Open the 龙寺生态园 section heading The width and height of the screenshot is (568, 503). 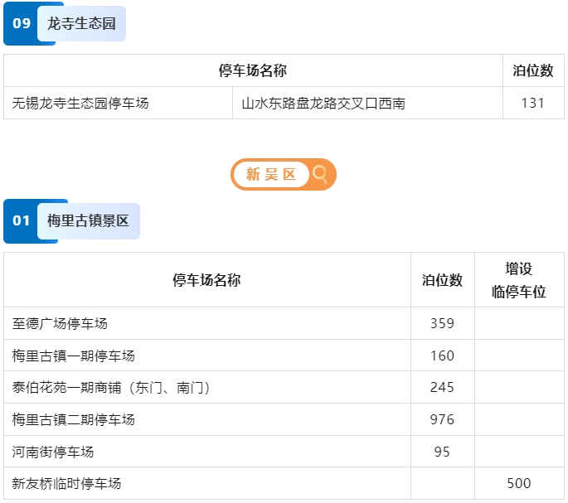81,23
